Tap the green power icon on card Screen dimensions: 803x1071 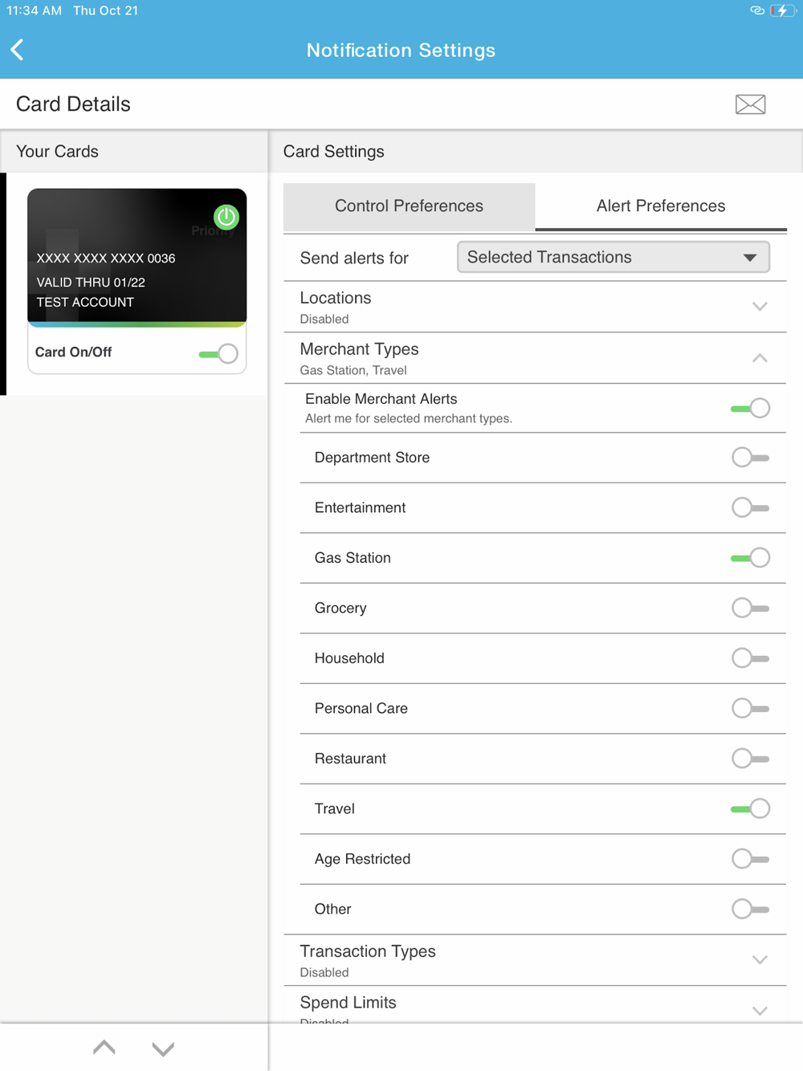point(226,217)
